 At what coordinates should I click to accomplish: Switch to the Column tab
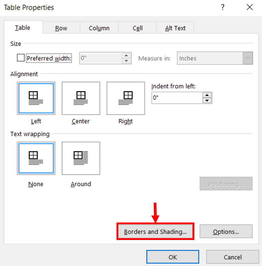[x=99, y=28]
